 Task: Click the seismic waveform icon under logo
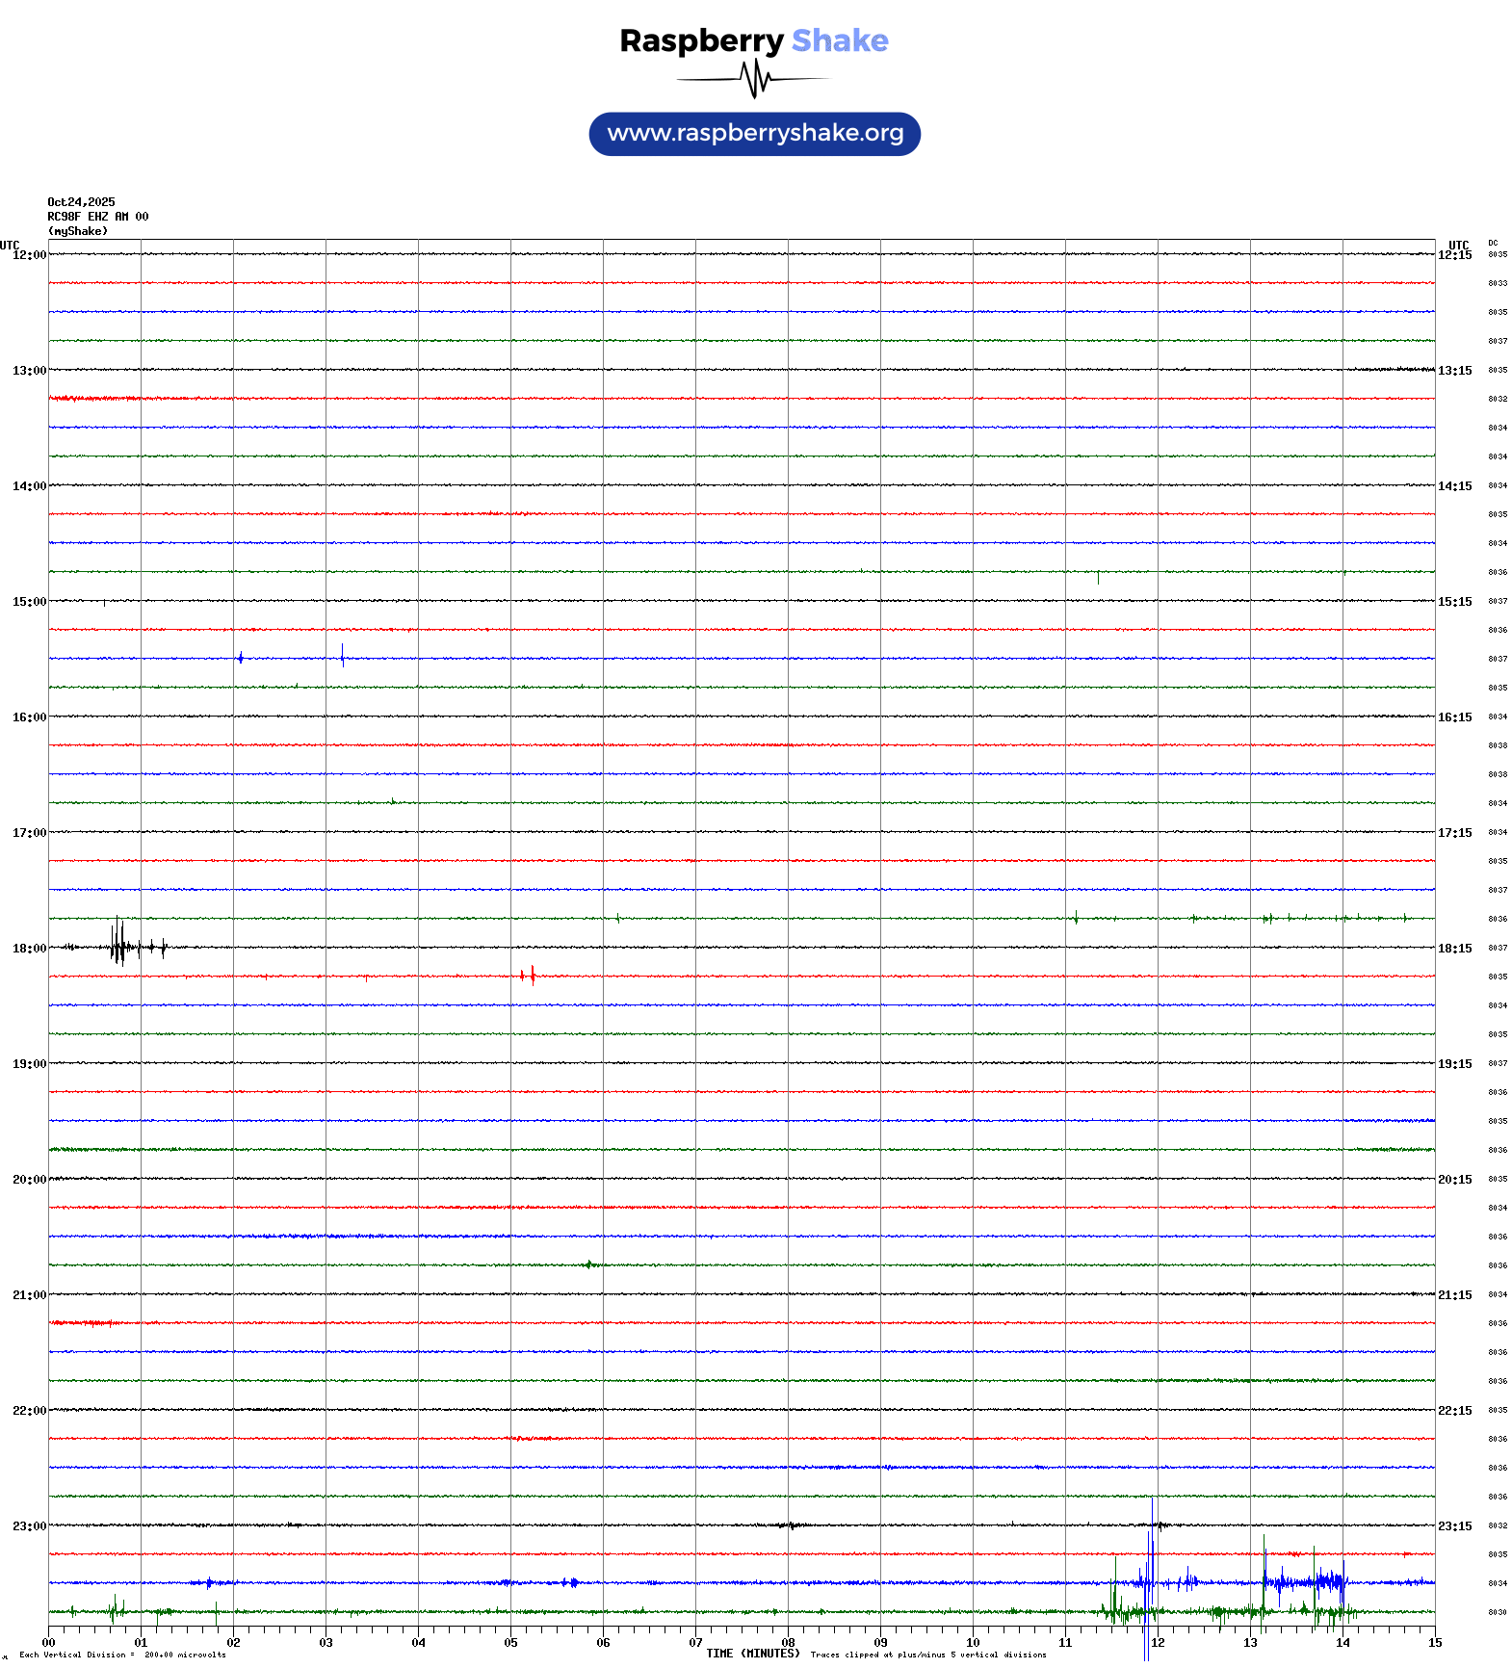point(754,79)
